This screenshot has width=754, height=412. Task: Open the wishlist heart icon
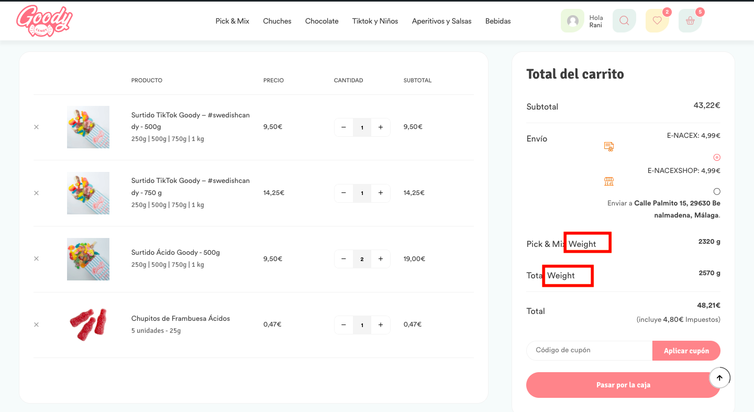(657, 21)
